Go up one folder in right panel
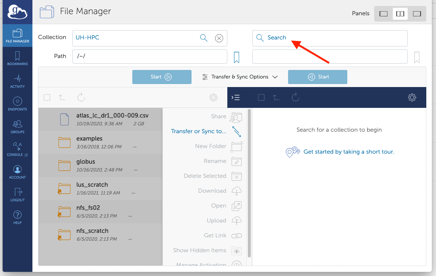This screenshot has height=276, width=436. [276, 97]
